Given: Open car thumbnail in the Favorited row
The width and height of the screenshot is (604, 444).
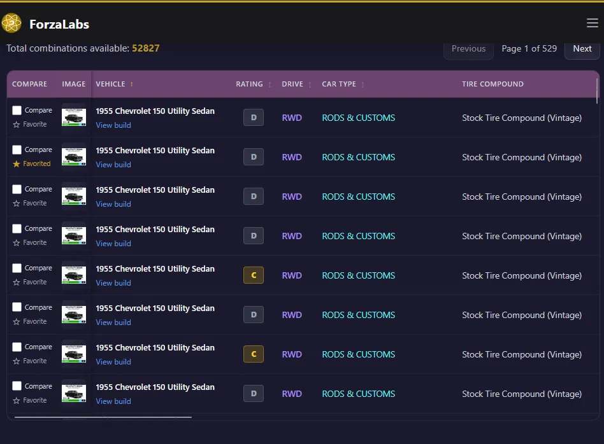Looking at the screenshot, I should [74, 157].
